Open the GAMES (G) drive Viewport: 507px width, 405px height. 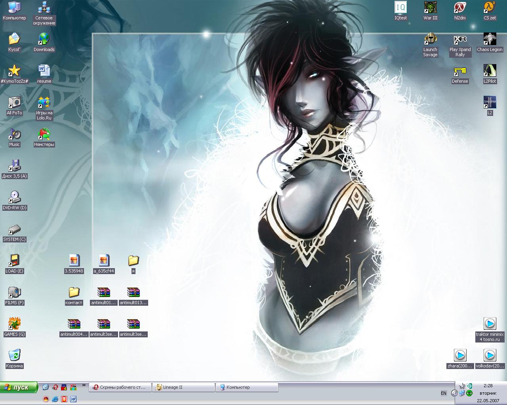[14, 327]
